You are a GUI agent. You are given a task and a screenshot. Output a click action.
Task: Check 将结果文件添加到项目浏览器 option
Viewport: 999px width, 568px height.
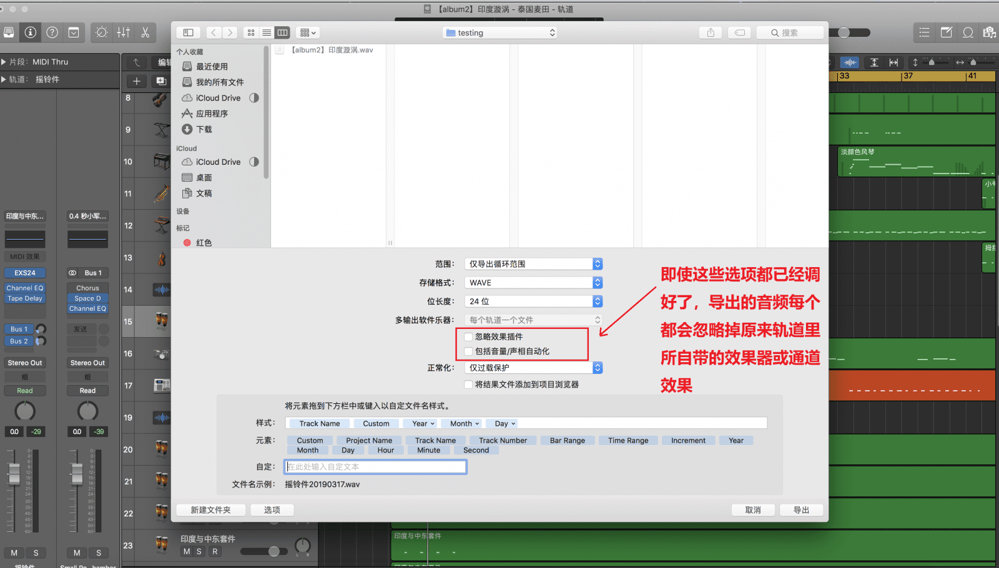click(468, 384)
